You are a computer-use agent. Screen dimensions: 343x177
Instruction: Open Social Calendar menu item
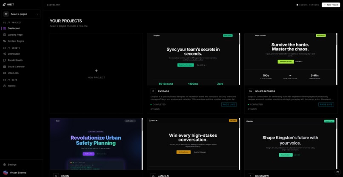pos(16,66)
